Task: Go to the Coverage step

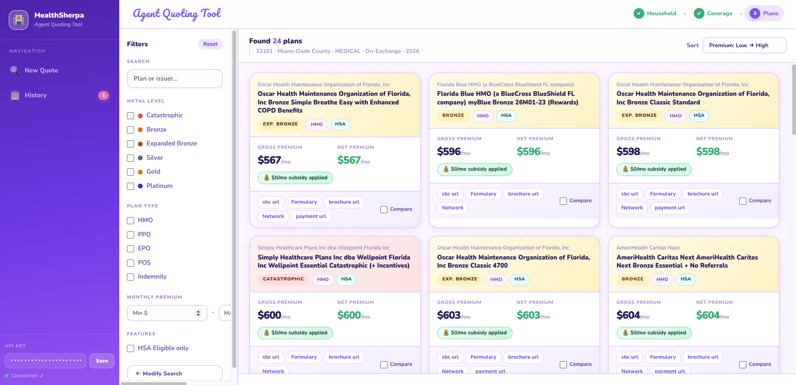Action: 713,13
